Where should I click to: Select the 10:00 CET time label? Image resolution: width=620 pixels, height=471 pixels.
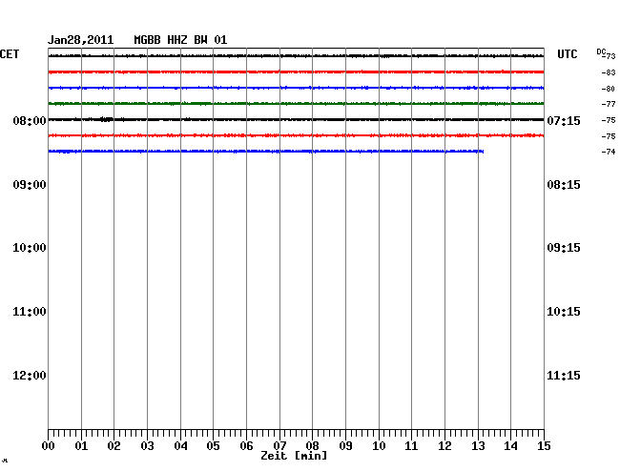point(30,248)
